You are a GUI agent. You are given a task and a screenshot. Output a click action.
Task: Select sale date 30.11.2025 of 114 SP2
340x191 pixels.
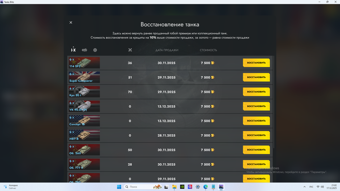(167, 63)
